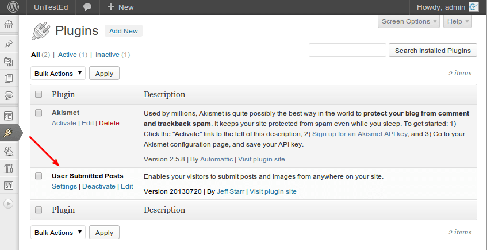Click the bottom Apply button
The height and width of the screenshot is (250, 487).
[x=105, y=233]
